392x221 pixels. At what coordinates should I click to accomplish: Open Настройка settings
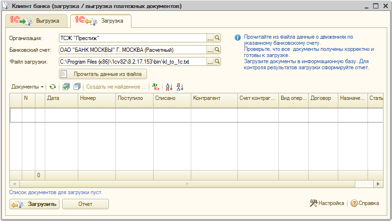[x=327, y=203]
